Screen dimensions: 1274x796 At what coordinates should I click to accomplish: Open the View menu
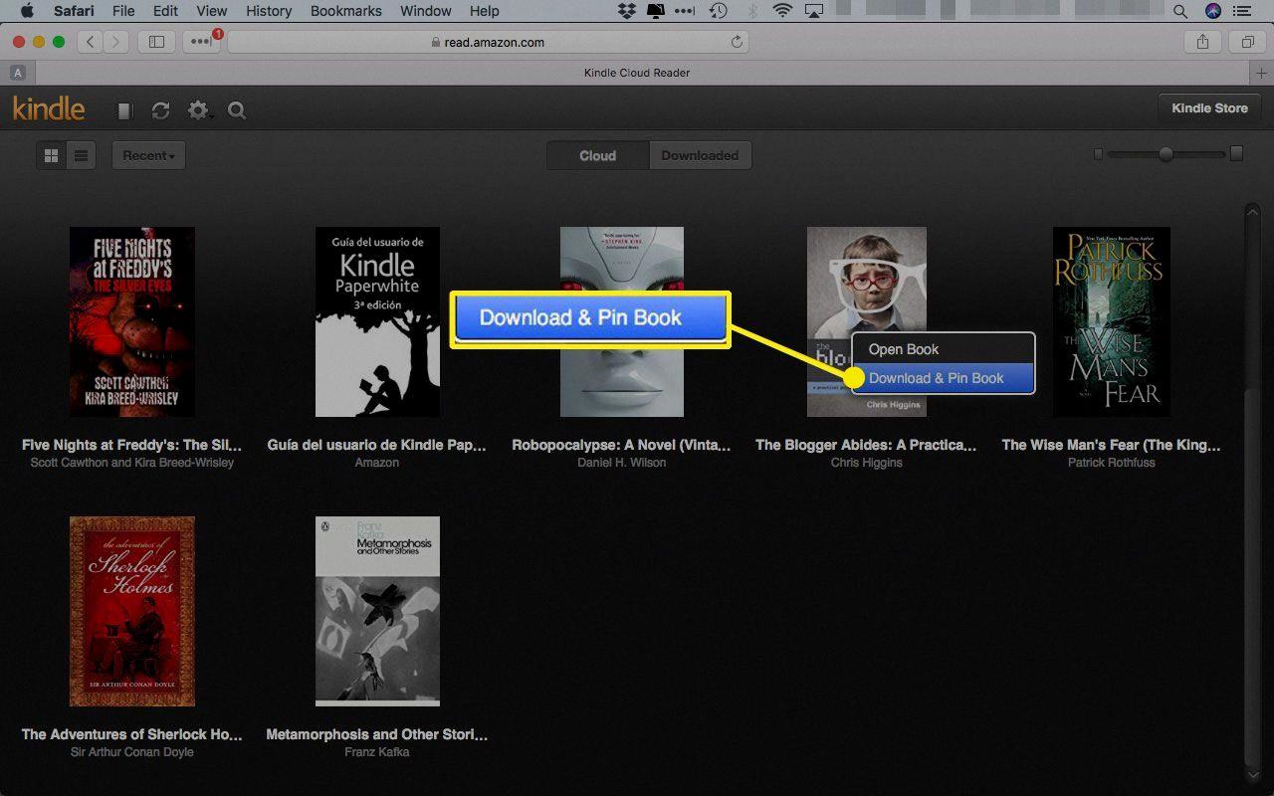[212, 11]
